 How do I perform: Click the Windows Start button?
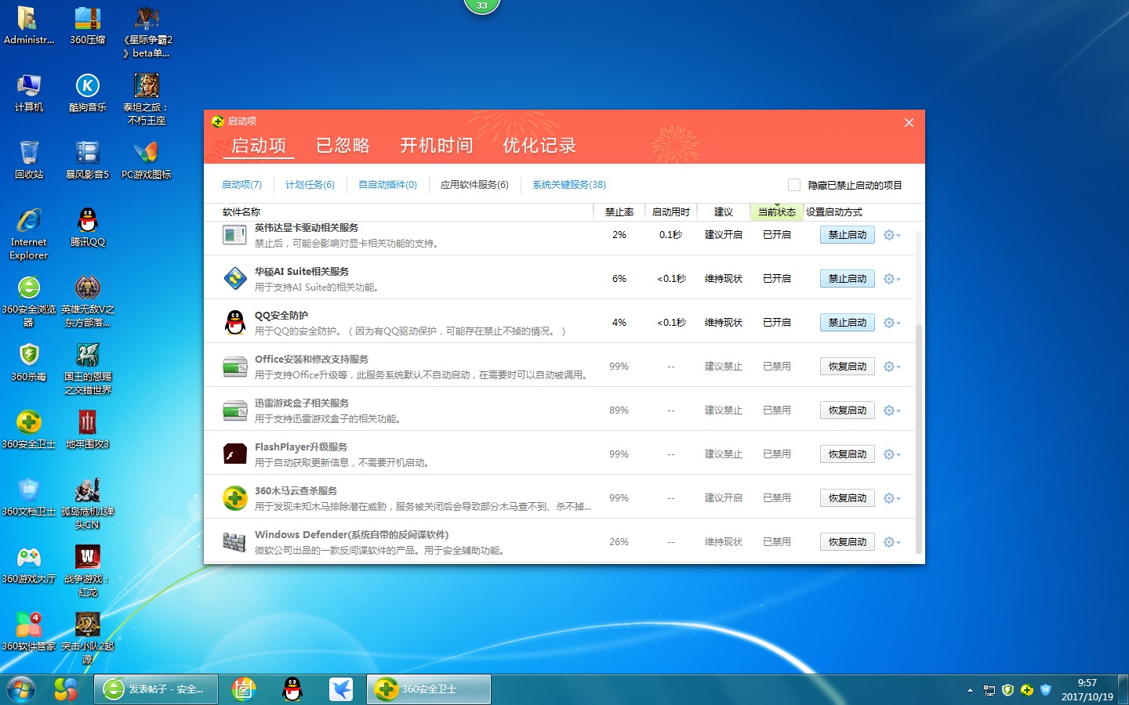(21, 689)
